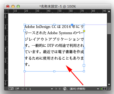Open the preflight profile dropdown arrow

(98, 89)
